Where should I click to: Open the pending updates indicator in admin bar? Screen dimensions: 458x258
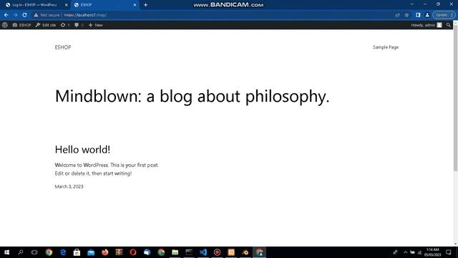pos(65,25)
